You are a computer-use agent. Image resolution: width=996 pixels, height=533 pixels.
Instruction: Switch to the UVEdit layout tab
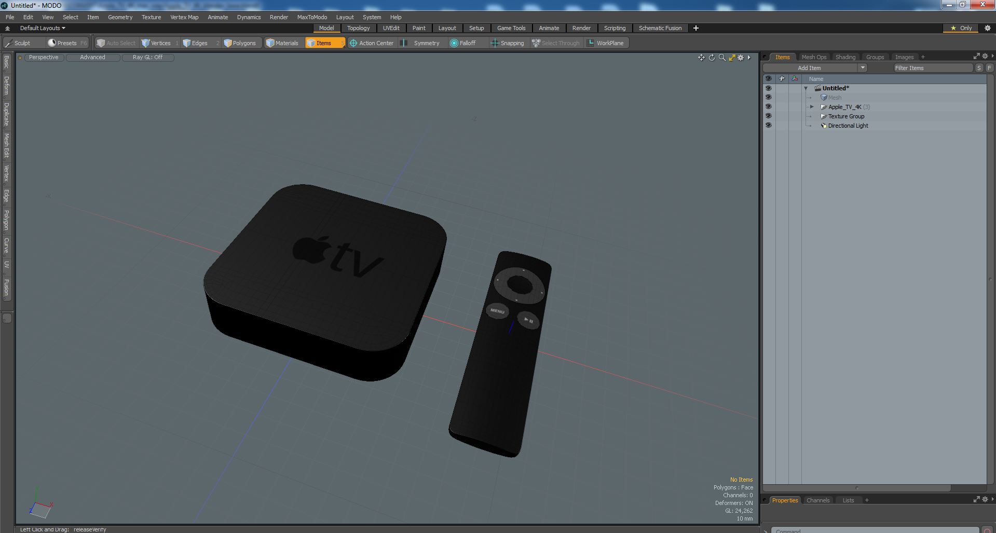[x=391, y=28]
